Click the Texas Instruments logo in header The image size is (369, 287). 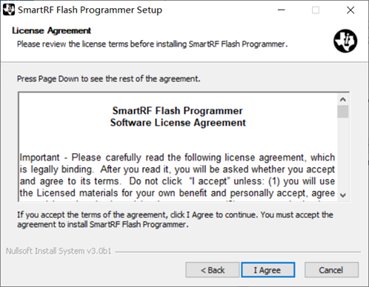tap(345, 41)
